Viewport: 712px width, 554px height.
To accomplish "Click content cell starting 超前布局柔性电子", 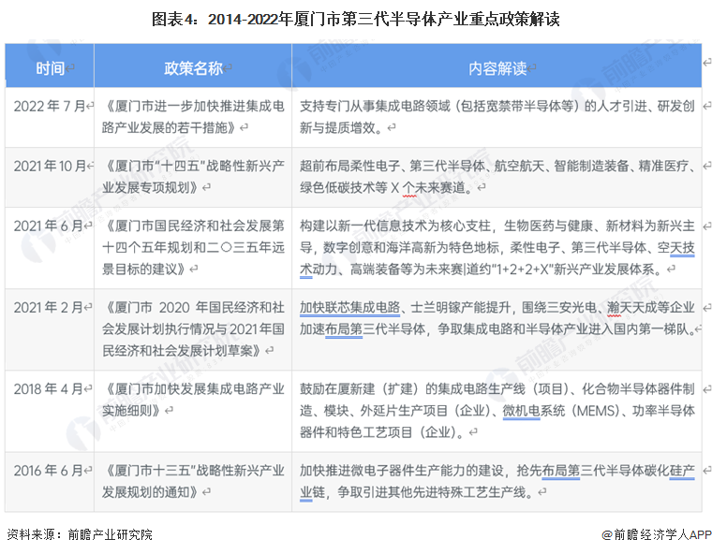I will [497, 177].
